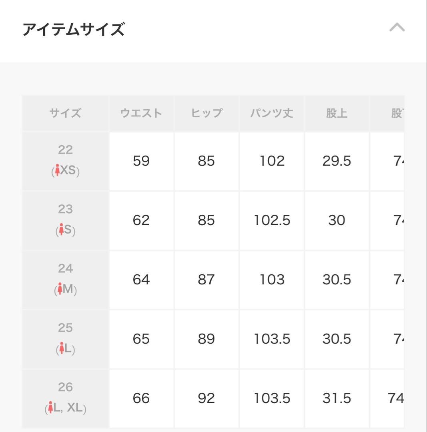The image size is (427, 432).
Task: Click the ヒップ column header
Action: (x=206, y=113)
